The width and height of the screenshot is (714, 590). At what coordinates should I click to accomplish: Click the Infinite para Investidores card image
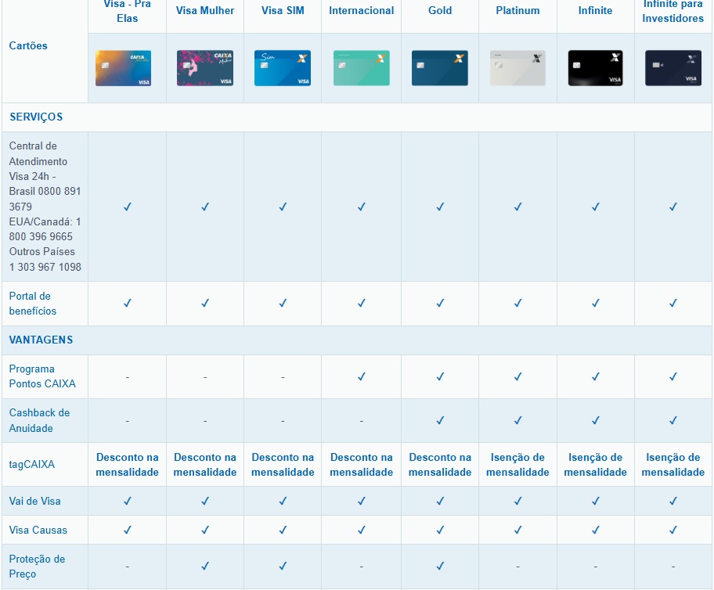(x=673, y=68)
